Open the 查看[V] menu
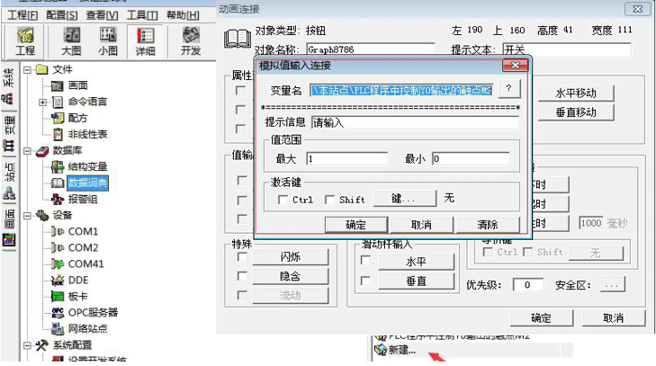Screen dimensions: 656x366 point(102,15)
